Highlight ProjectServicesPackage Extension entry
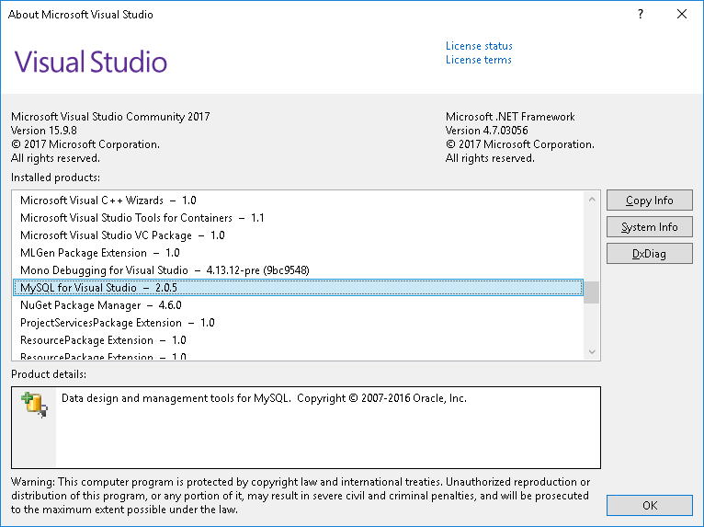The width and height of the screenshot is (704, 527). pos(117,323)
